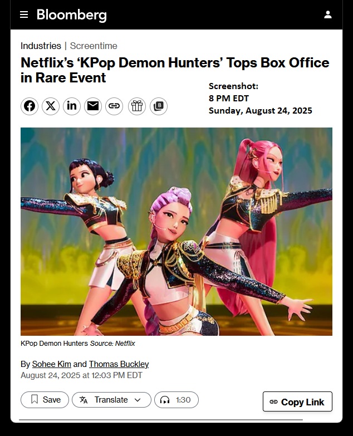Open the user account profile icon
The width and height of the screenshot is (353, 436).
(328, 14)
